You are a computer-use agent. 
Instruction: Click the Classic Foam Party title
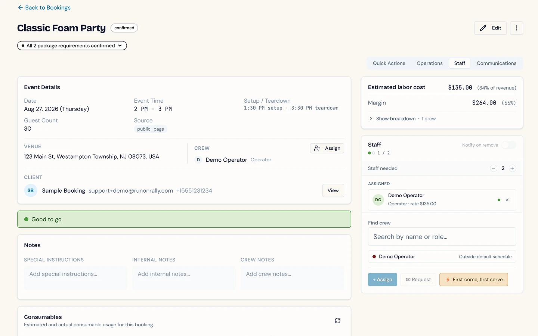[x=62, y=28]
